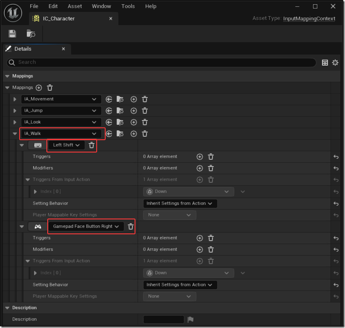Viewport: 345px width, 328px height.
Task: Open Setting Behavior dropdown under Gamepad binding
Action: tap(180, 285)
